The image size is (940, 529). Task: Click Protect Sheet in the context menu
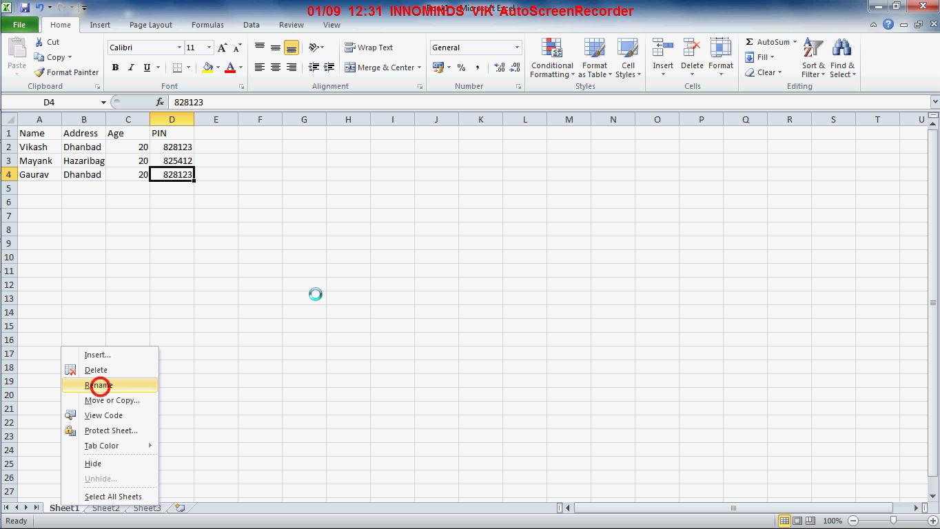click(x=110, y=431)
